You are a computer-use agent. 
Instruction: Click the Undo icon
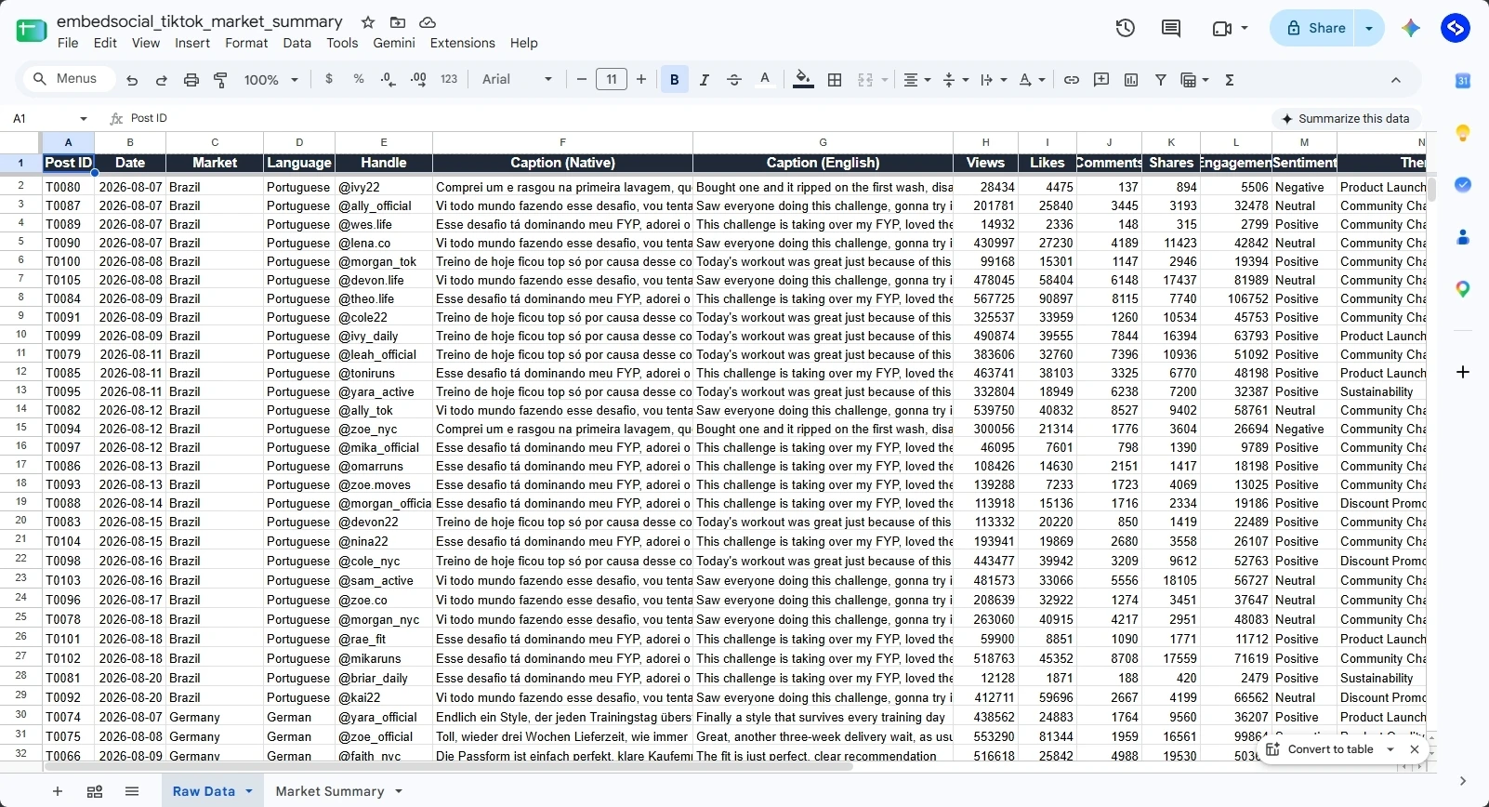click(132, 80)
